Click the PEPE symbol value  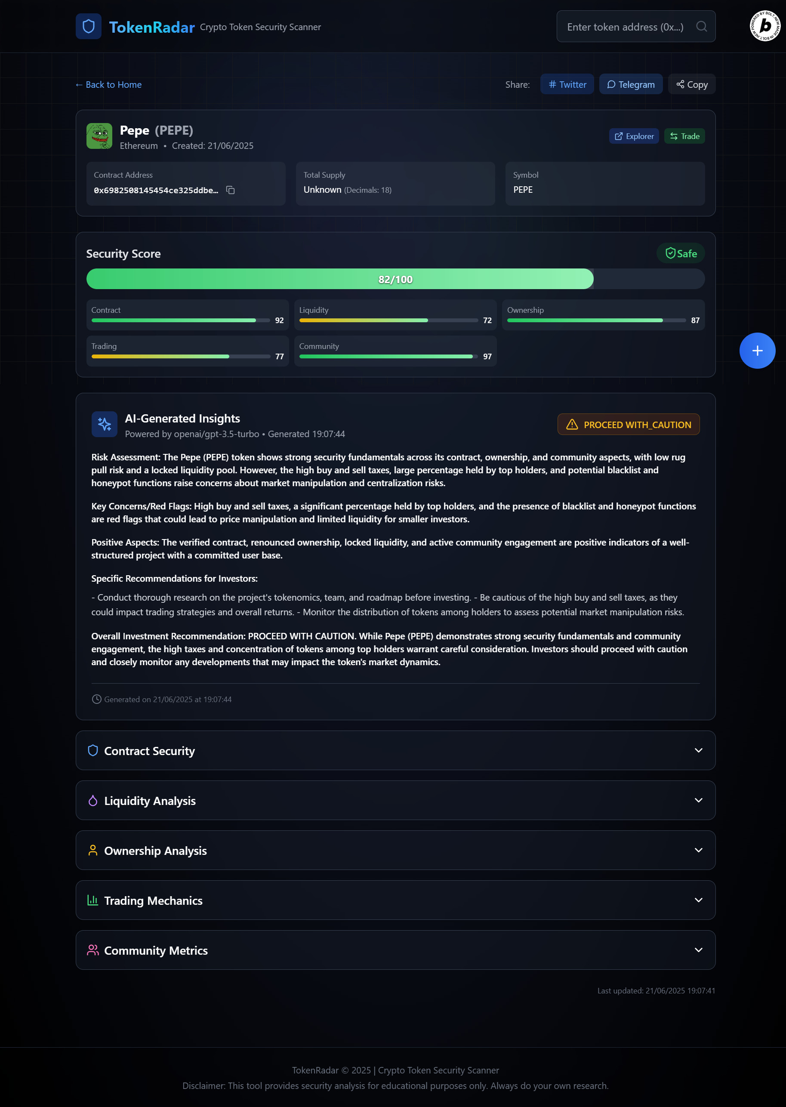[x=523, y=190]
